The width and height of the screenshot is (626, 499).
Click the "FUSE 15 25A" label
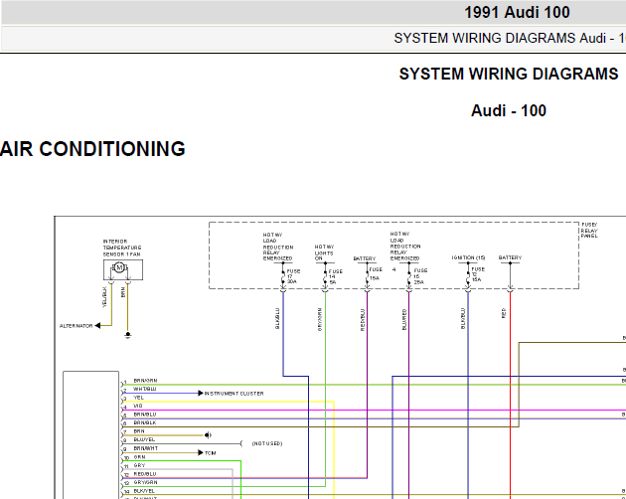tap(420, 276)
